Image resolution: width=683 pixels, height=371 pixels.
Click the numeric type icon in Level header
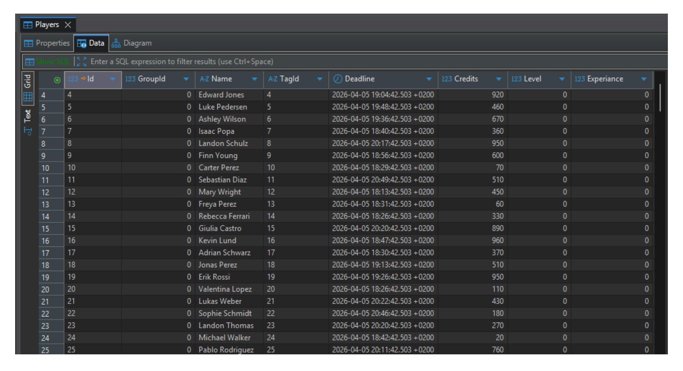tap(516, 79)
